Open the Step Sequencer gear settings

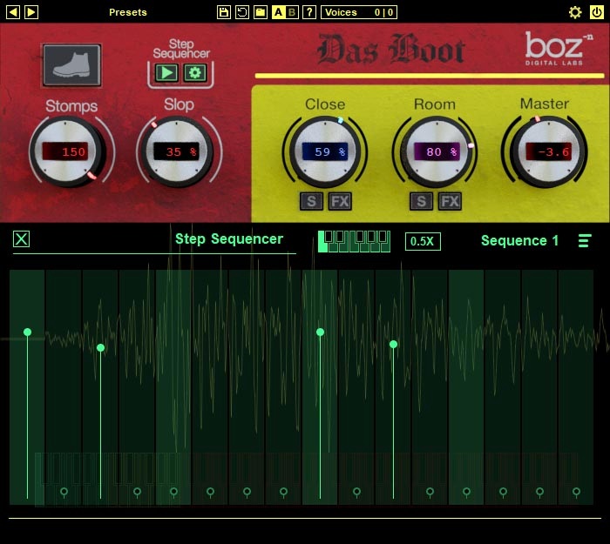click(195, 72)
